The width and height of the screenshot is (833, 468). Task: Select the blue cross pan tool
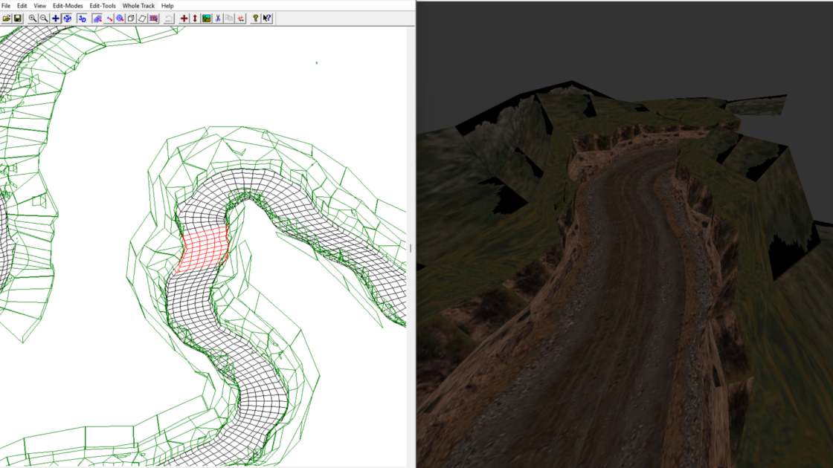click(56, 19)
